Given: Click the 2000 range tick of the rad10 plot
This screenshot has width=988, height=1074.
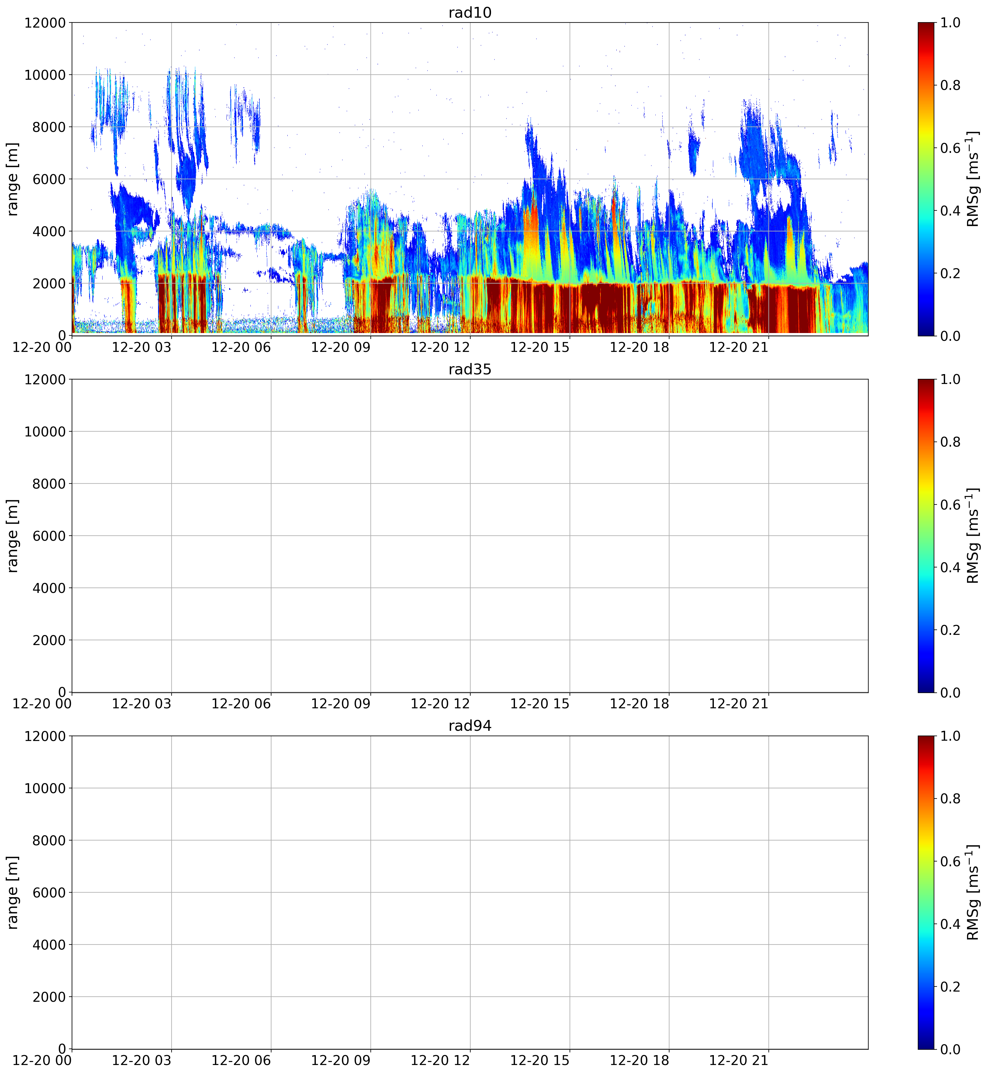Looking at the screenshot, I should click(49, 283).
